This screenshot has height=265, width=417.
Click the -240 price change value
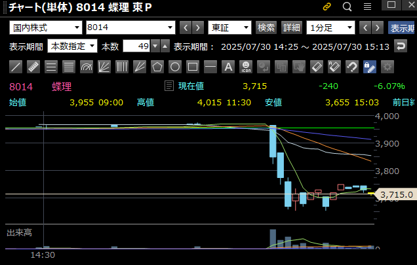pos(328,86)
